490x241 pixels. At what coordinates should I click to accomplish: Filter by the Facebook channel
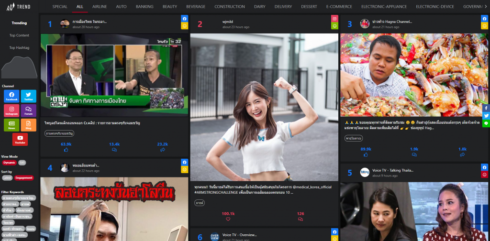(11, 96)
